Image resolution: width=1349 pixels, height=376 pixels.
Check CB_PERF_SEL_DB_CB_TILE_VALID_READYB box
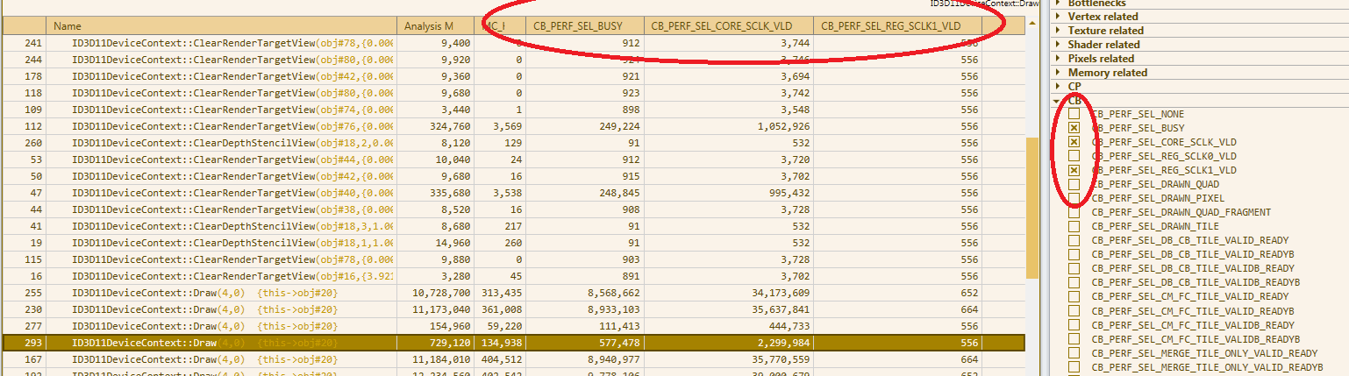[x=1074, y=254]
